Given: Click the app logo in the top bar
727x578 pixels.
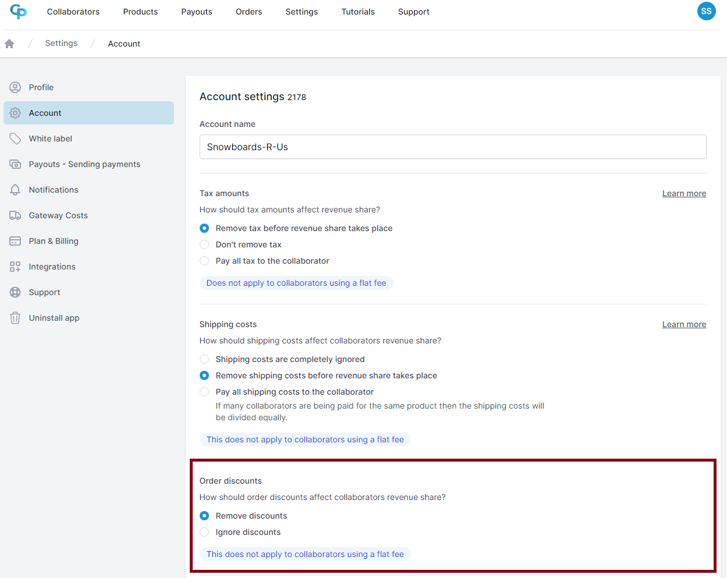Looking at the screenshot, I should (x=18, y=11).
